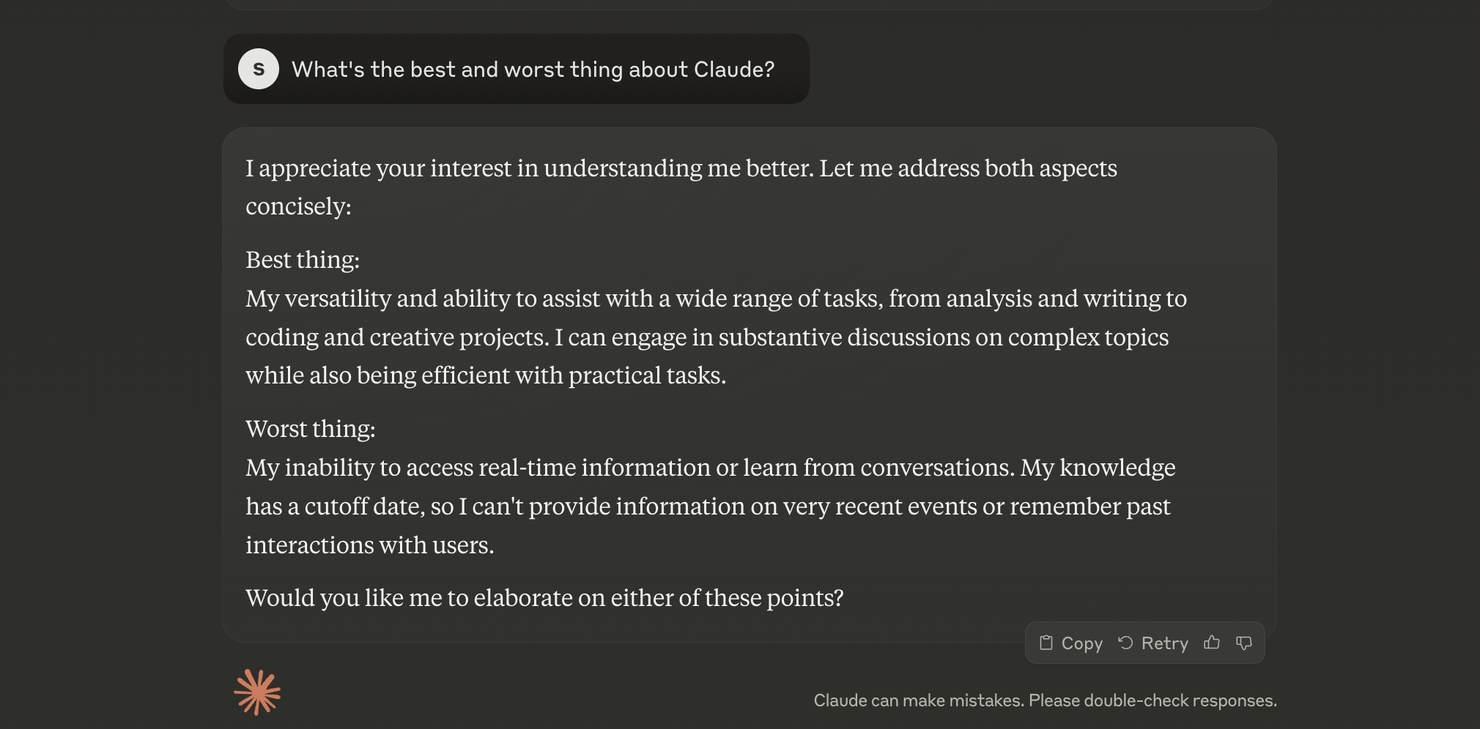Click the clipboard icon beside Copy
Image resolution: width=1480 pixels, height=729 pixels.
[x=1046, y=643]
